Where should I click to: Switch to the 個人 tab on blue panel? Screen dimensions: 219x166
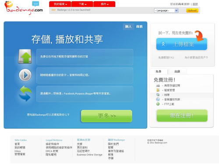pos(128,27)
